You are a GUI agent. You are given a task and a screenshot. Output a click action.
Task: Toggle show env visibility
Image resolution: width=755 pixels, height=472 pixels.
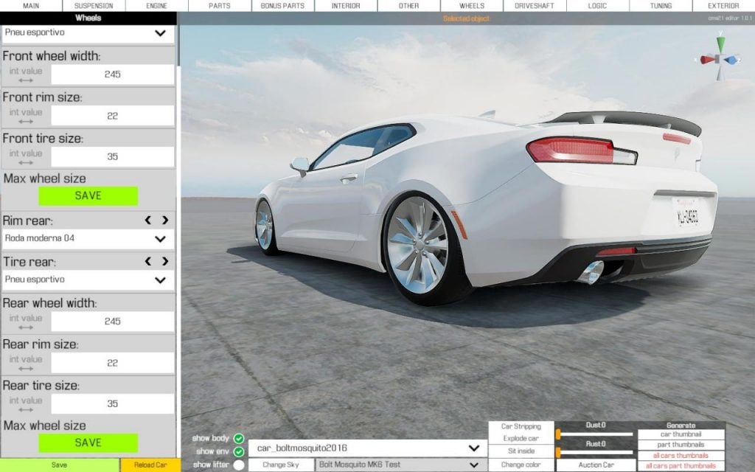[237, 450]
